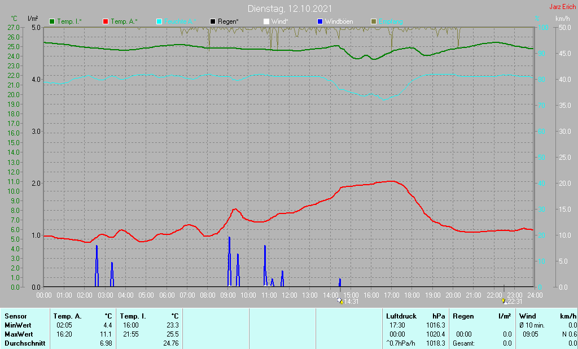The image size is (578, 349).
Task: Click the '27.0' temperature axis label
Action: (x=14, y=27)
